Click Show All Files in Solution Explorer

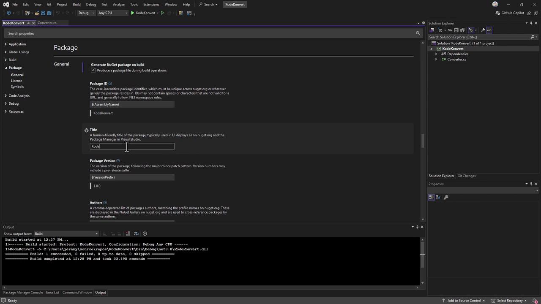462,30
